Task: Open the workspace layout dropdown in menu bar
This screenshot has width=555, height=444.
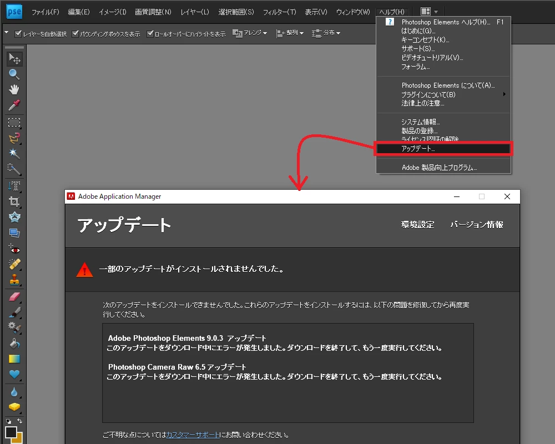Action: point(430,12)
